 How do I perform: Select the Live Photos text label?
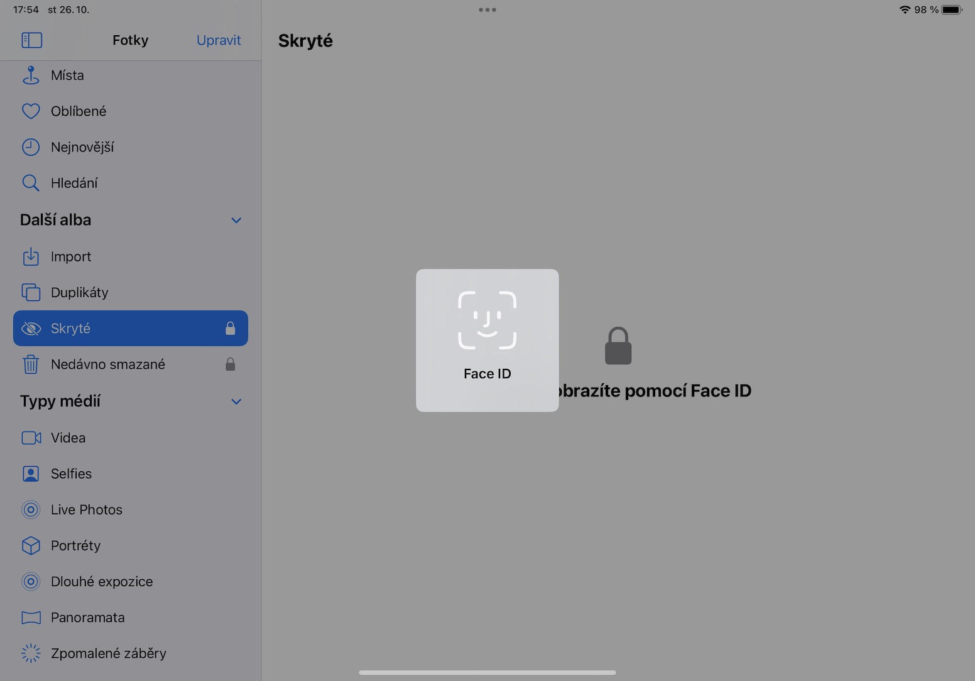[x=87, y=509]
